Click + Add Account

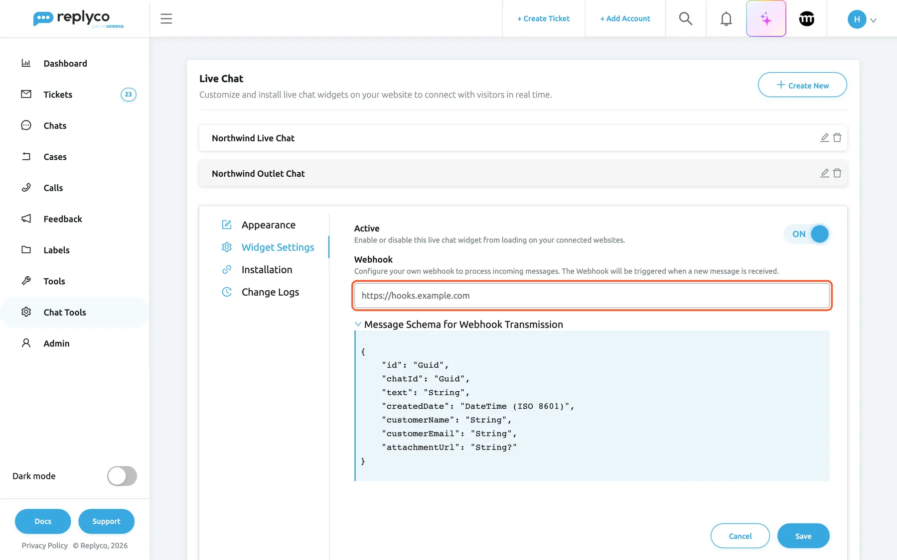coord(625,18)
